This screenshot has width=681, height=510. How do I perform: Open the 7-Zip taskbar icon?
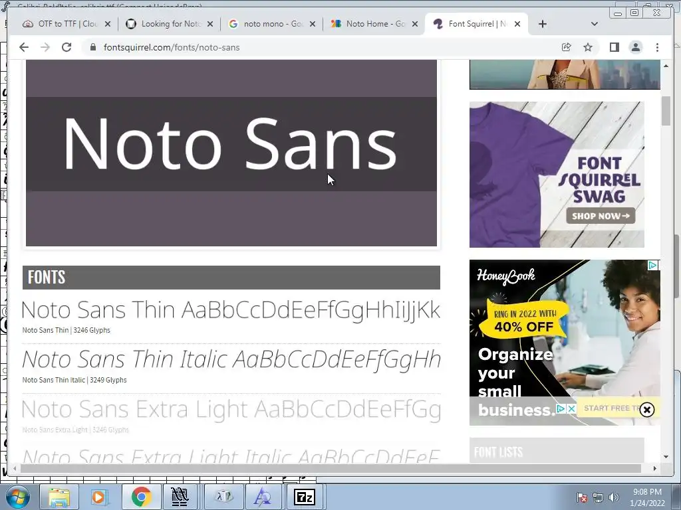click(305, 497)
